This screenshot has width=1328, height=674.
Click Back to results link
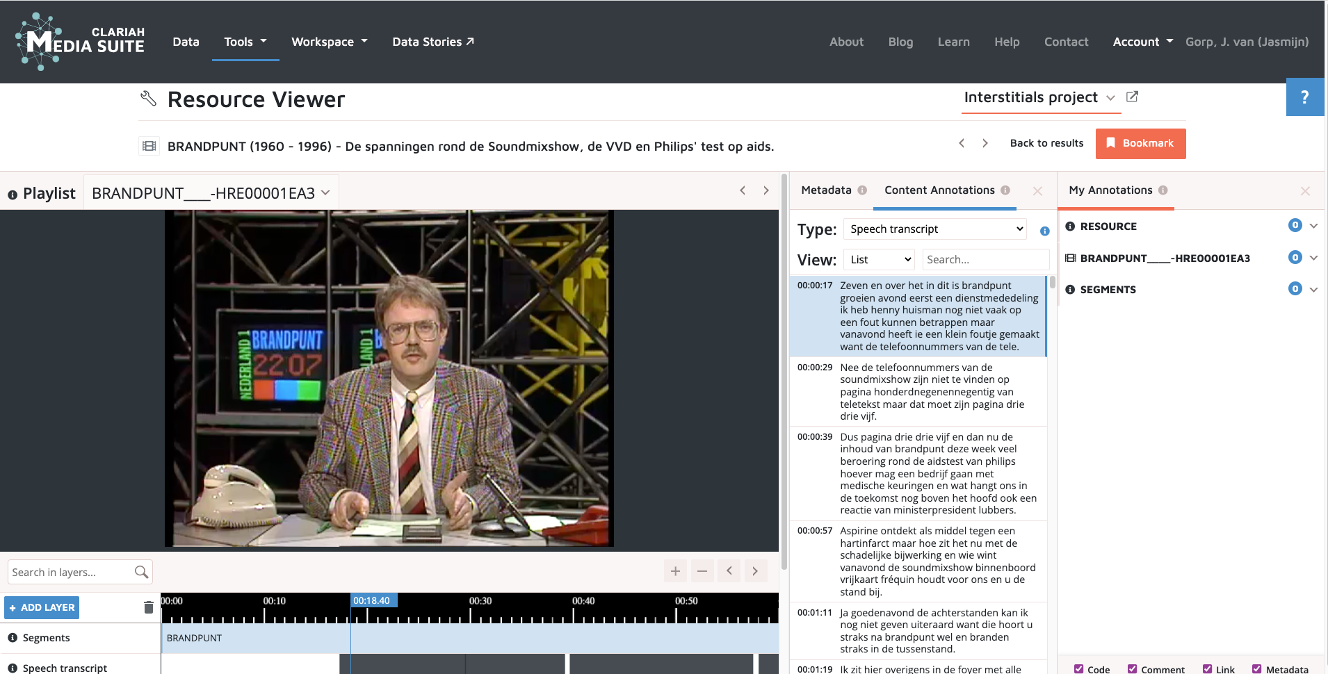click(1046, 143)
